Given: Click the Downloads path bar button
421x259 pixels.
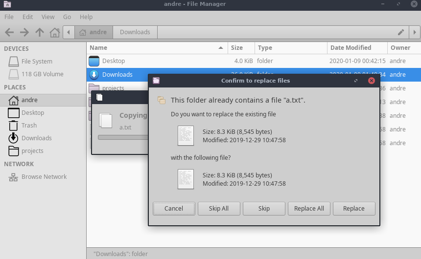Looking at the screenshot, I should 135,32.
